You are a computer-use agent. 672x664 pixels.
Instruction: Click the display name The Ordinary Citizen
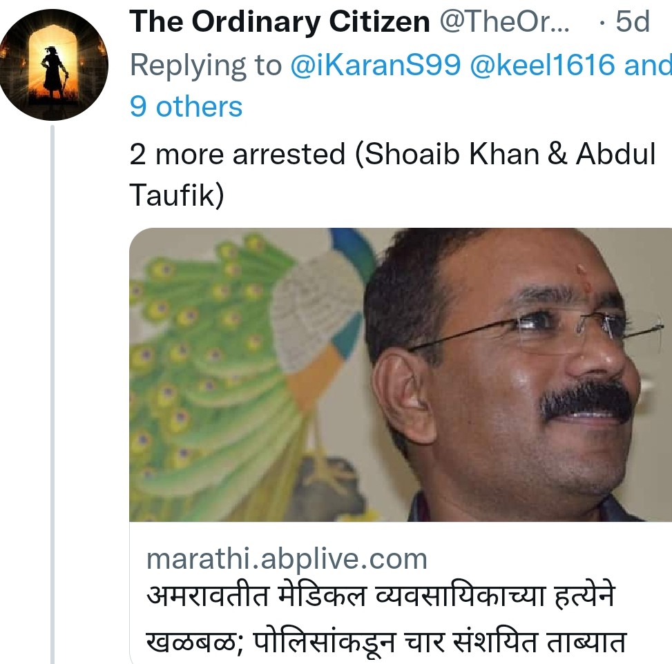280,21
